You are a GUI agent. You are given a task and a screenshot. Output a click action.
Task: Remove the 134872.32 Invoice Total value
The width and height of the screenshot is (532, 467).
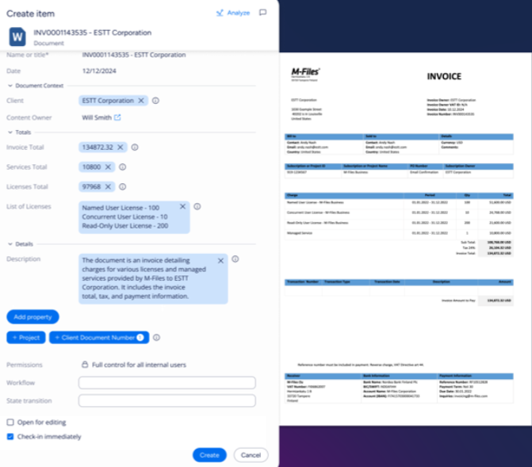120,147
